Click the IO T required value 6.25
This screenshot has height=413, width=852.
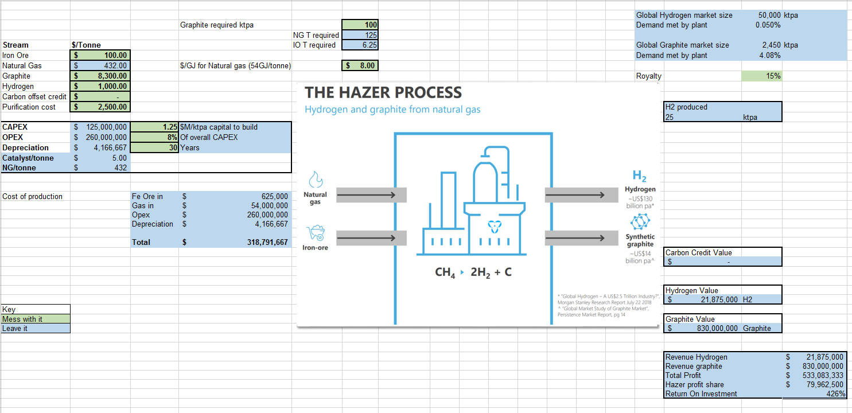360,45
